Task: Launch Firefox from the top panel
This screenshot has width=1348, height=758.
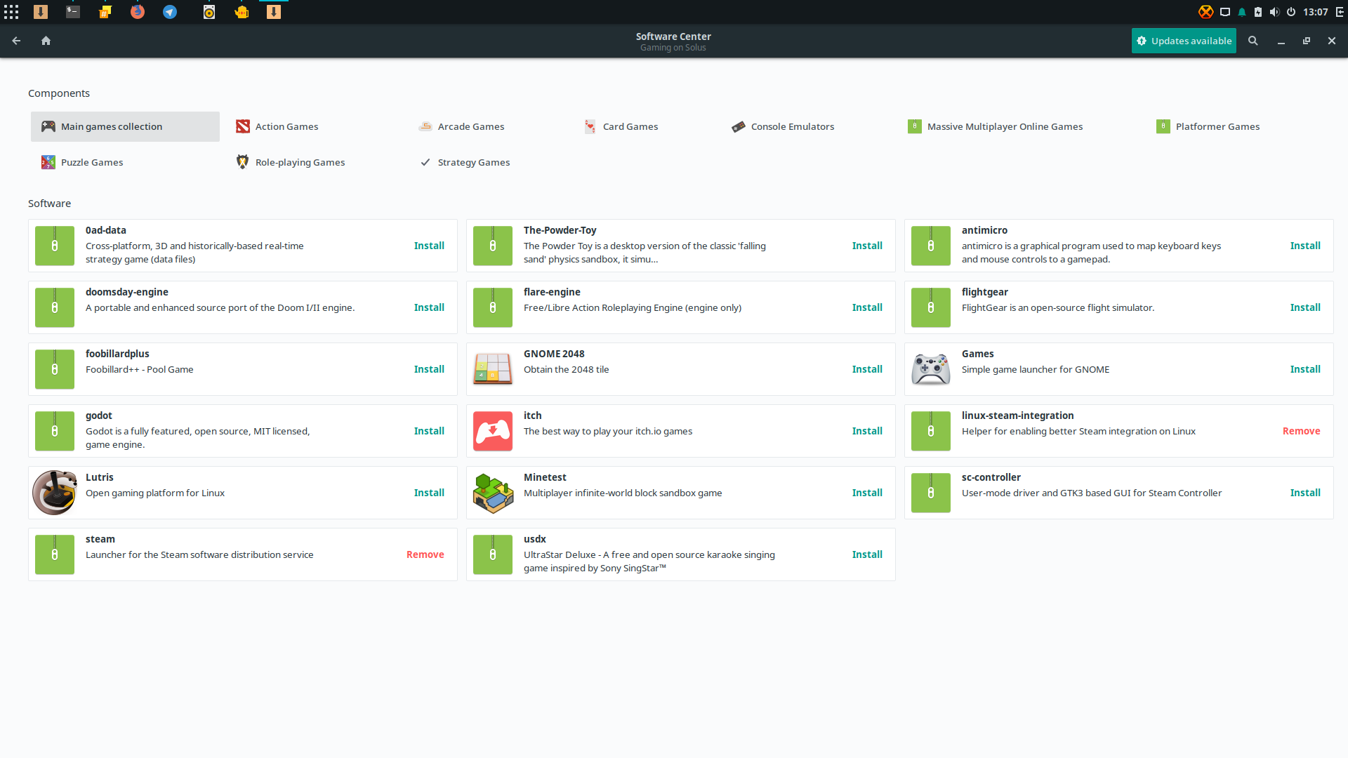Action: click(x=138, y=12)
